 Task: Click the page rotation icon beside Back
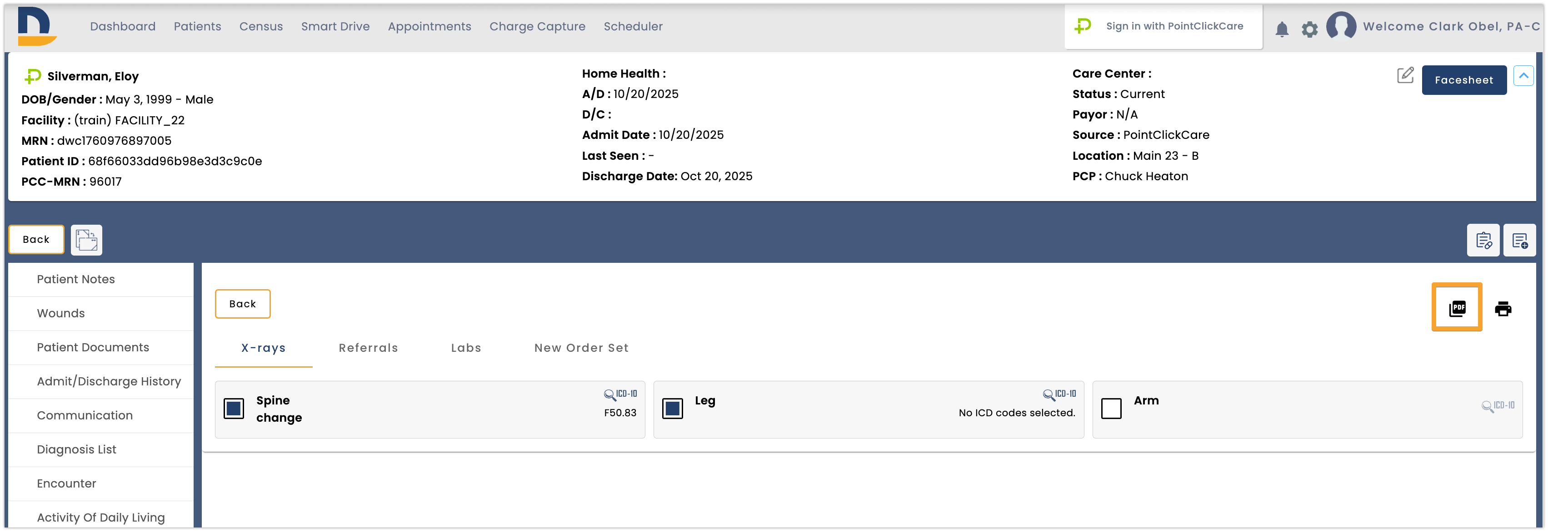point(86,240)
